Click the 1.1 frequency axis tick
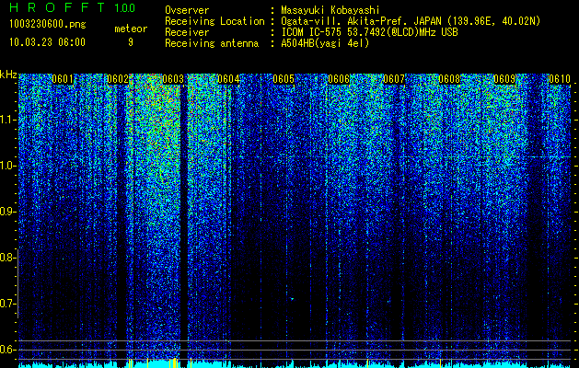The image size is (579, 368). [7, 120]
